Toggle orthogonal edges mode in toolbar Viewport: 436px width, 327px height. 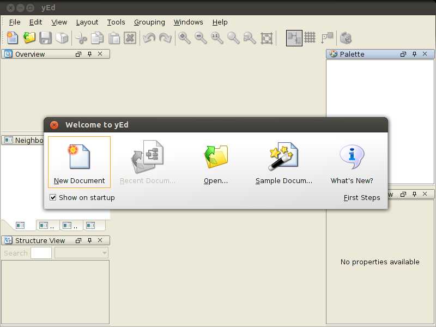(294, 38)
